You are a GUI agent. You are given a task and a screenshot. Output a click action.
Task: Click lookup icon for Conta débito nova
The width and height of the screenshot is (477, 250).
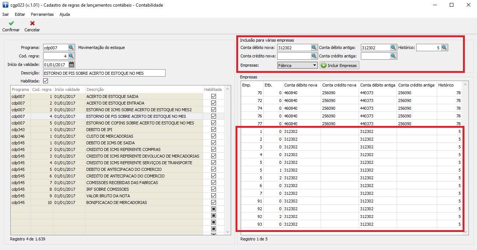point(314,47)
